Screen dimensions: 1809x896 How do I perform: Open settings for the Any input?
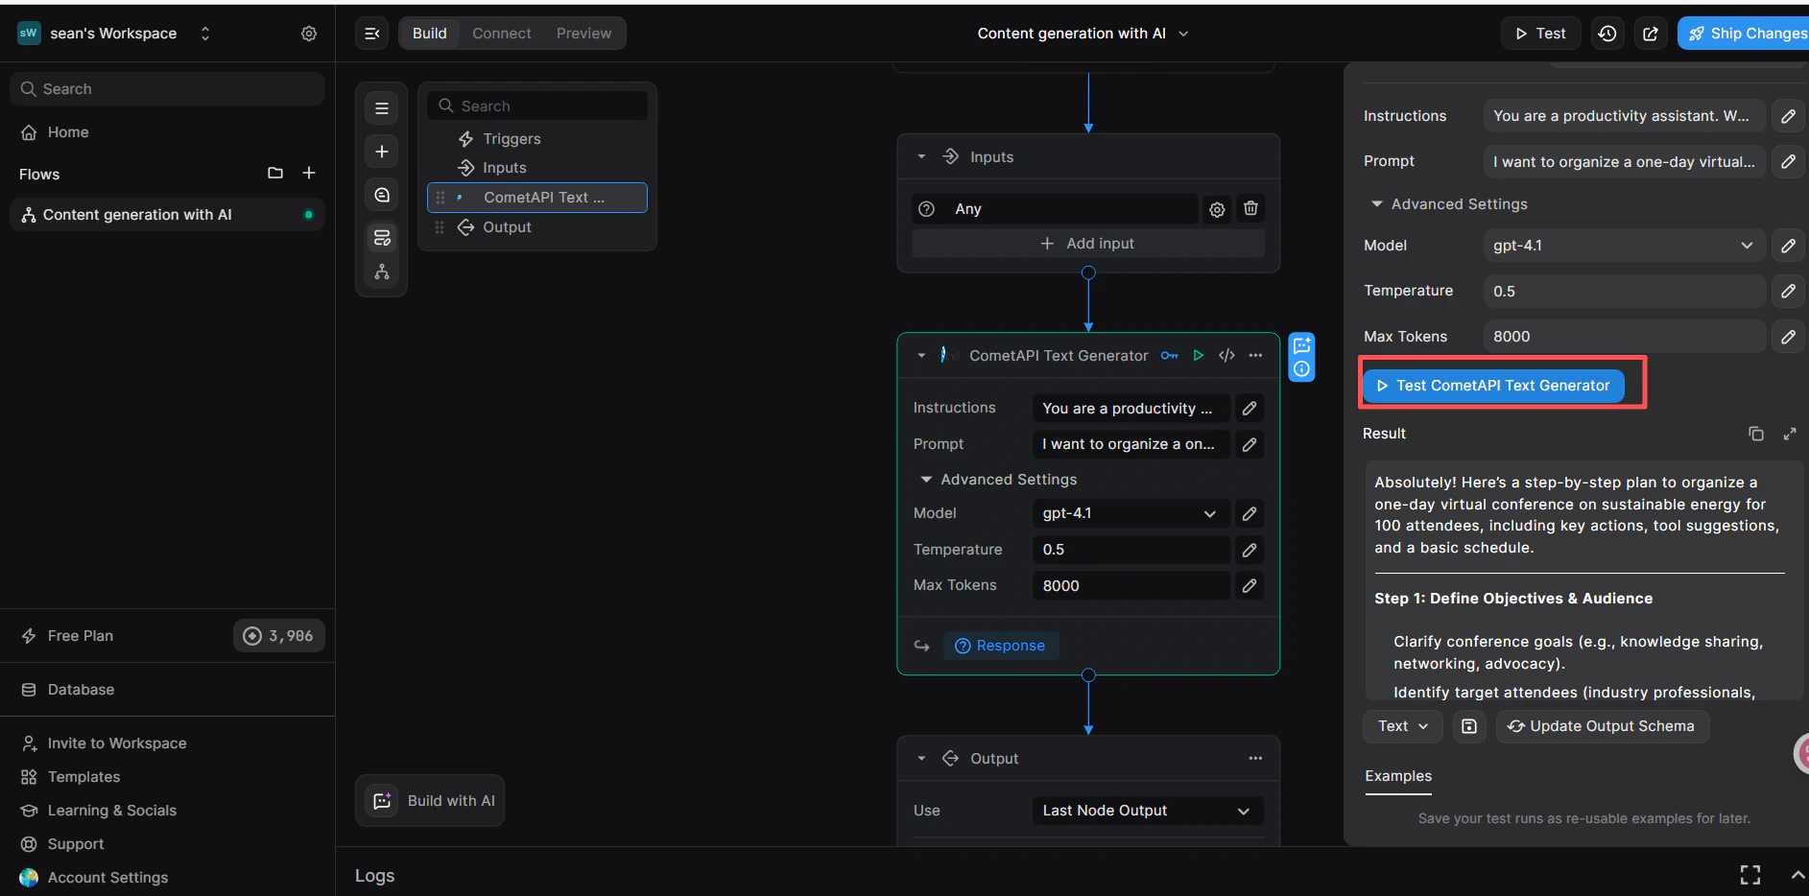coord(1217,209)
